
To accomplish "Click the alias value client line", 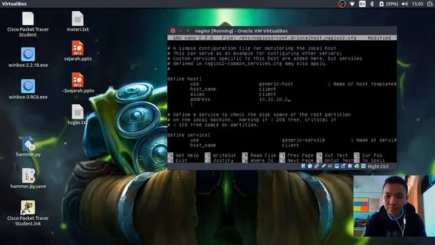I will point(267,94).
